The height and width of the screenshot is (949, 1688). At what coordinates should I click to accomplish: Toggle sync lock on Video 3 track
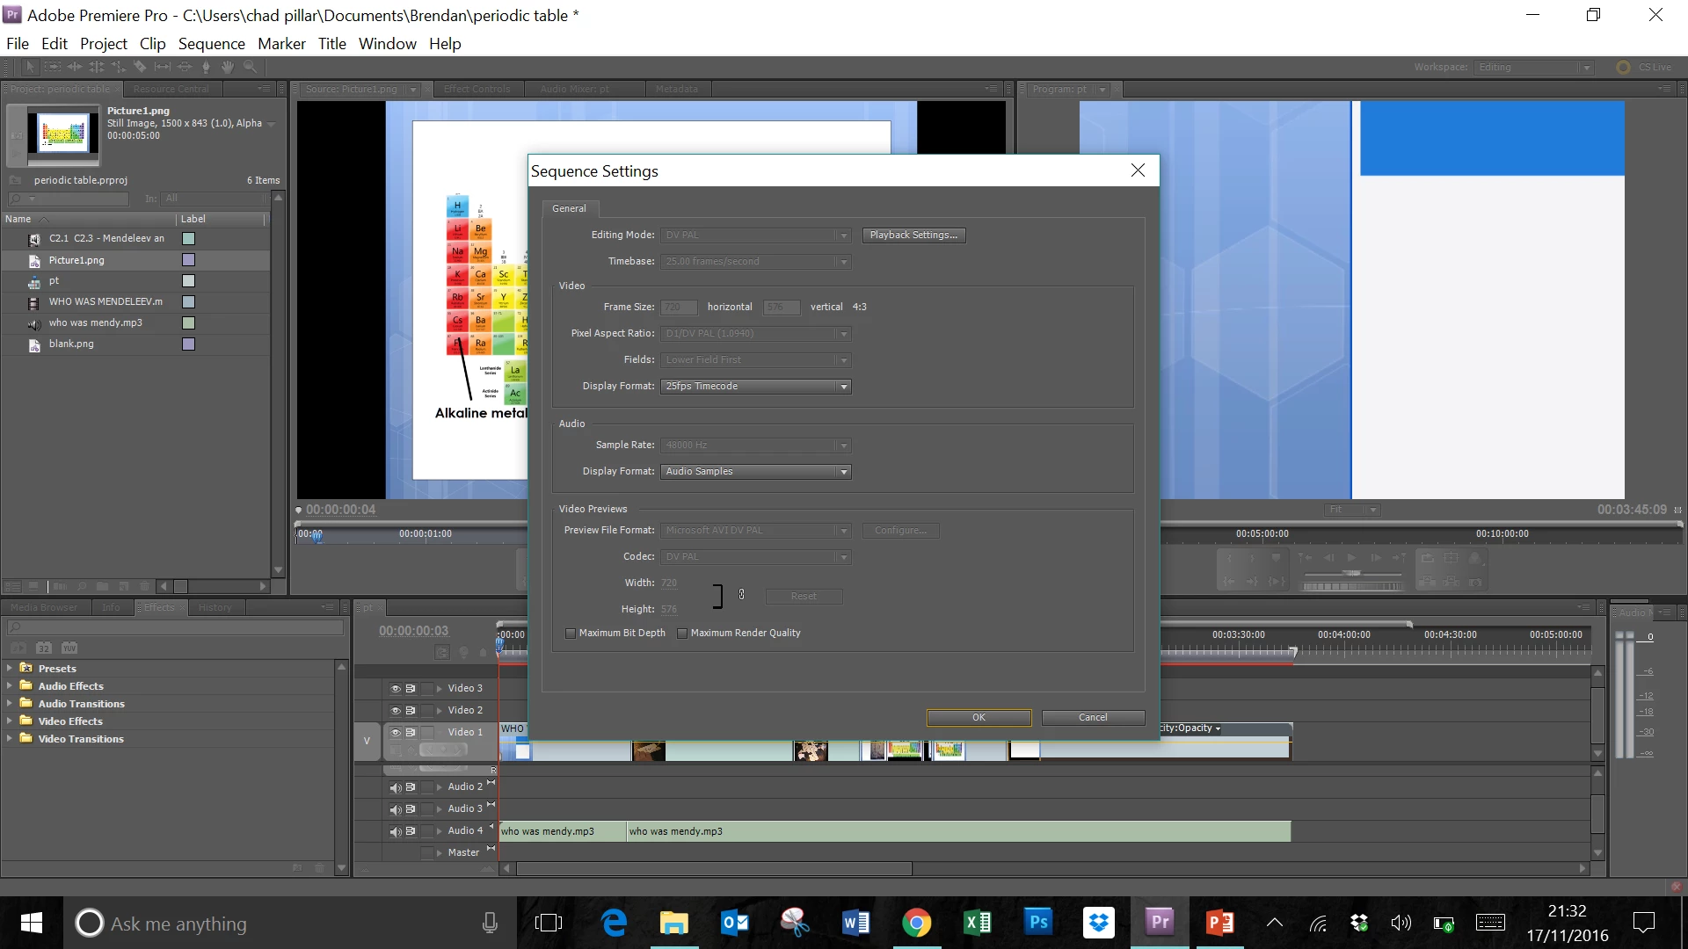[411, 688]
